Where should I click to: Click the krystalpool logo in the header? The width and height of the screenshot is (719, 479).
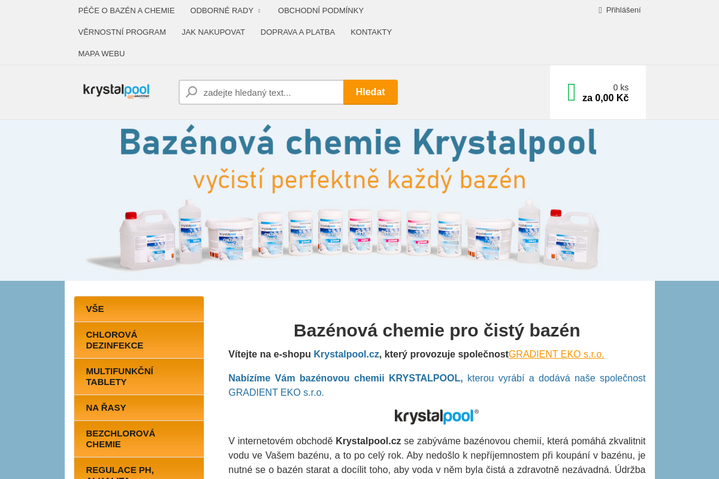click(x=116, y=90)
